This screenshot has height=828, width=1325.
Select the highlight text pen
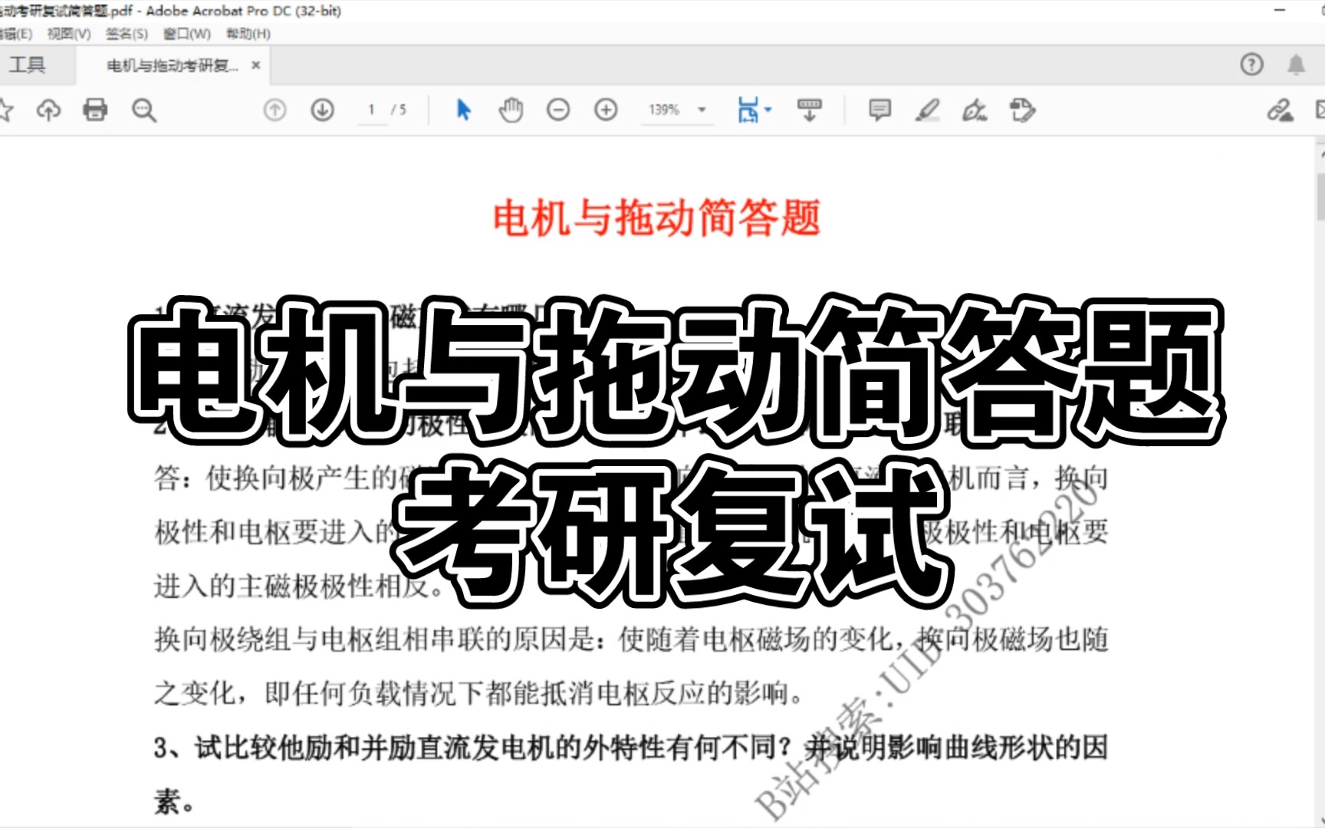pyautogui.click(x=927, y=110)
